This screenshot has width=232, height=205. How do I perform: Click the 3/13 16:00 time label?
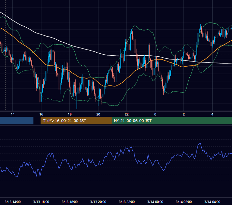[x=41, y=202]
